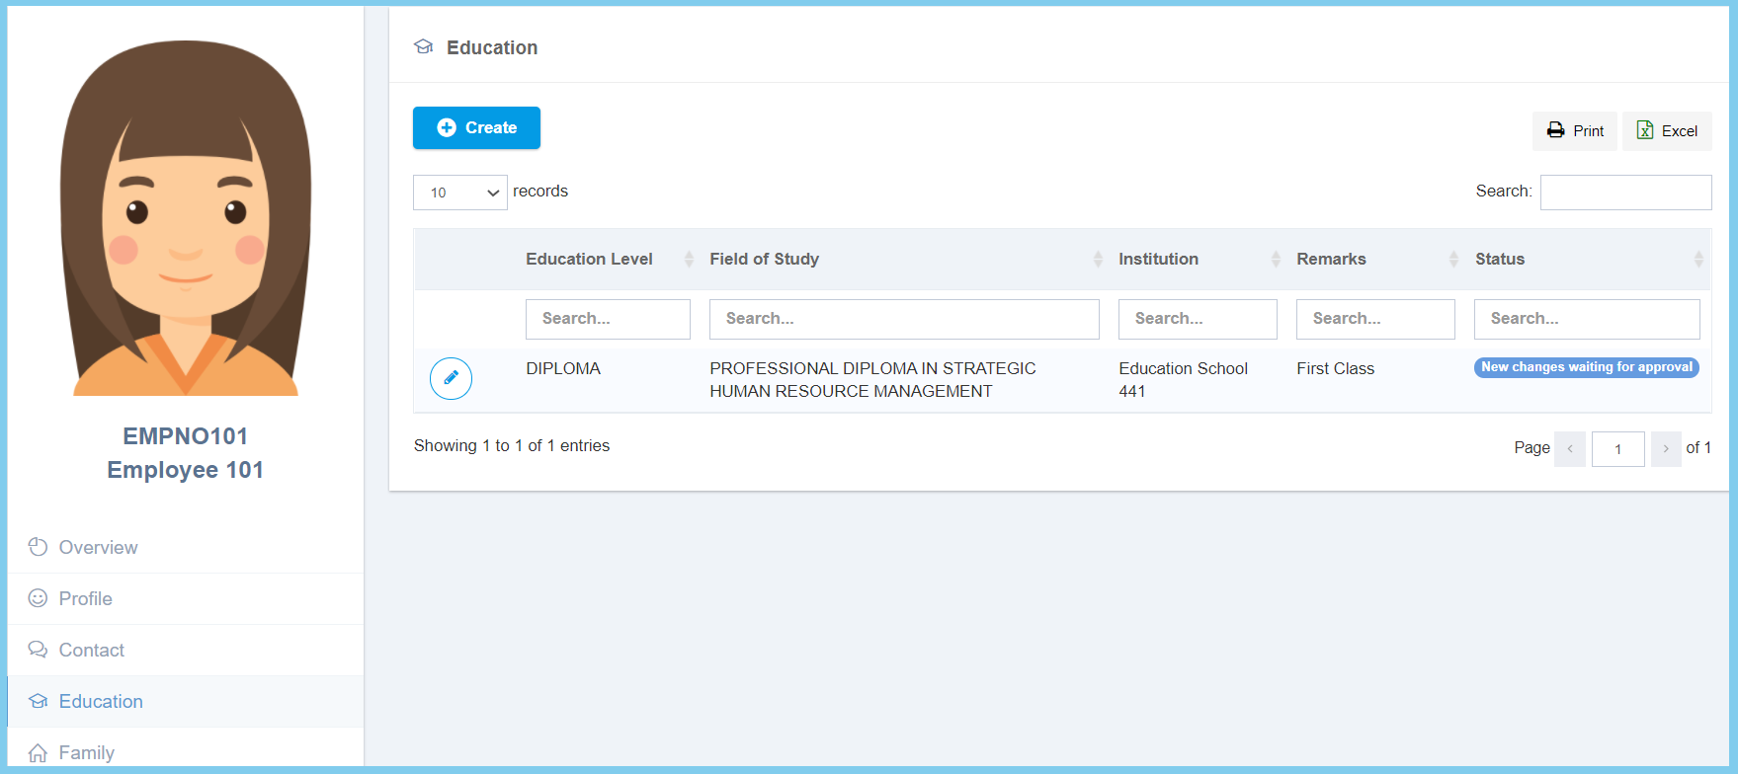Click the previous page arrow button

[x=1569, y=448]
